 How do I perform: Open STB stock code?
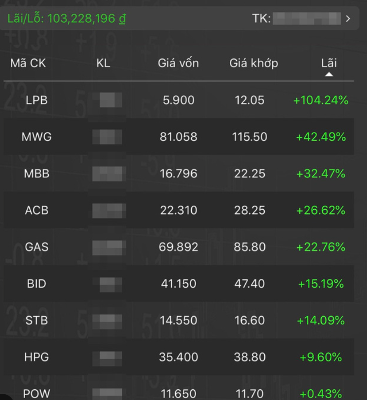(37, 320)
